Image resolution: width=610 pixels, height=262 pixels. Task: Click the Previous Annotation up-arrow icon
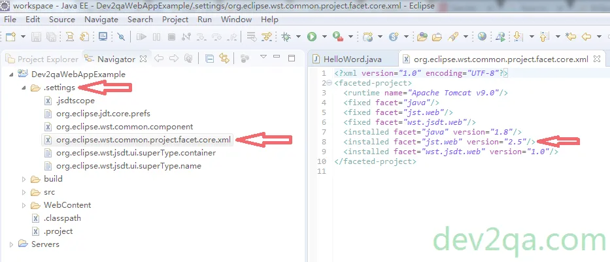544,37
